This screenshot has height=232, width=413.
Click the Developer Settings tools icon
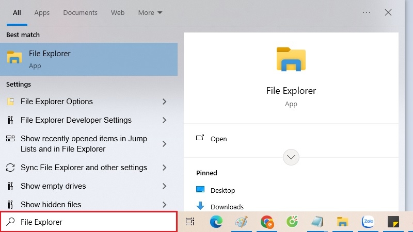point(10,120)
